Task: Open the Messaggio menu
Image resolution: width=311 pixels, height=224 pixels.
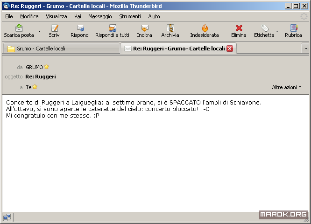Action: pyautogui.click(x=100, y=16)
